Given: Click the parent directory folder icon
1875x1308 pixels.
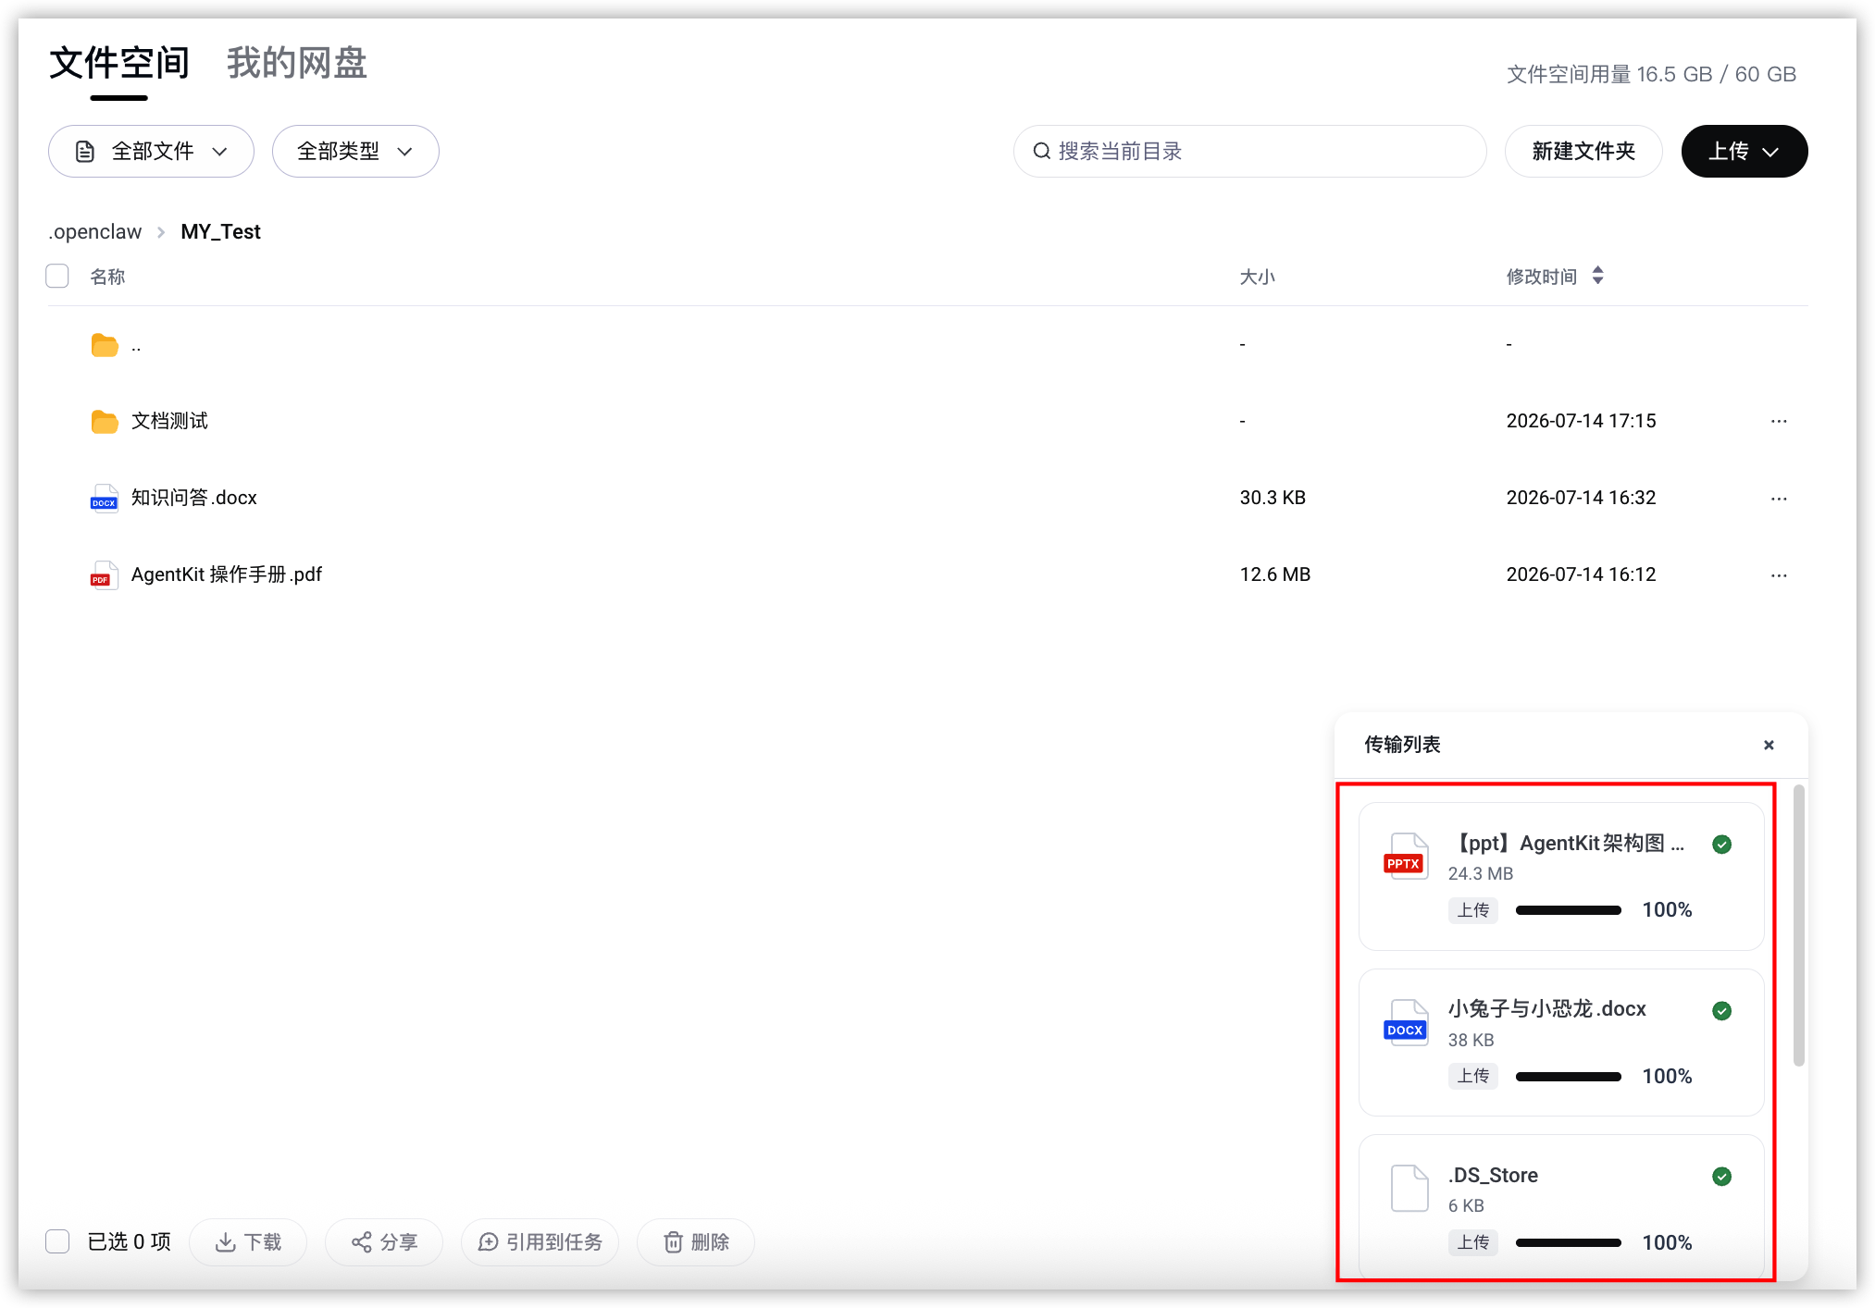Looking at the screenshot, I should (x=105, y=345).
